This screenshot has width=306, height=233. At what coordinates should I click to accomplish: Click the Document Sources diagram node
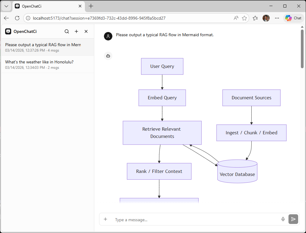251,98
